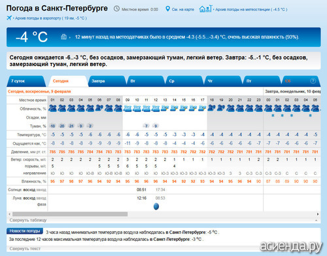Click the cloud icon for hour 01 today
Image resolution: width=327 pixels, height=256 pixels.
coord(52,108)
